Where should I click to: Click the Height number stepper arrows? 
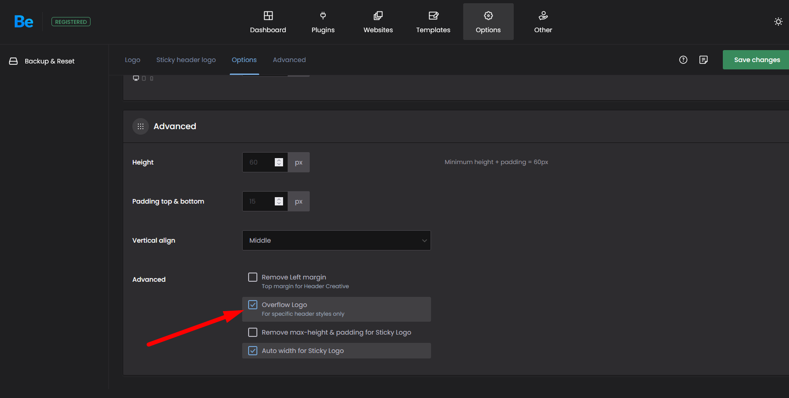point(279,162)
